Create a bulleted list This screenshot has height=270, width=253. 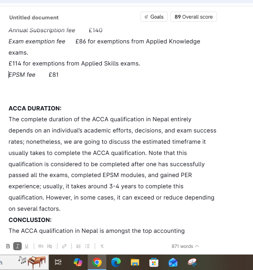coord(87,246)
